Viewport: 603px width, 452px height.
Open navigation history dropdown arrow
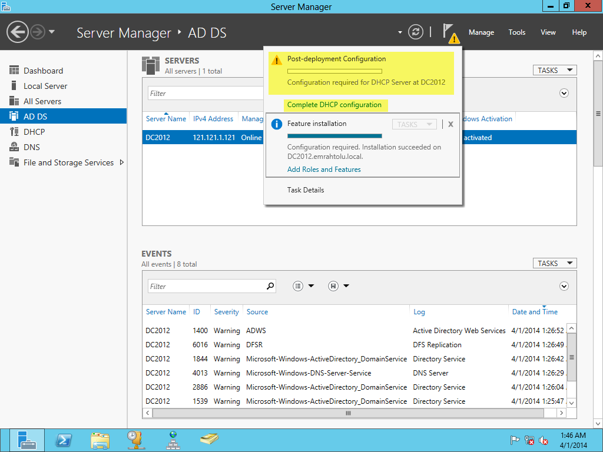[52, 32]
